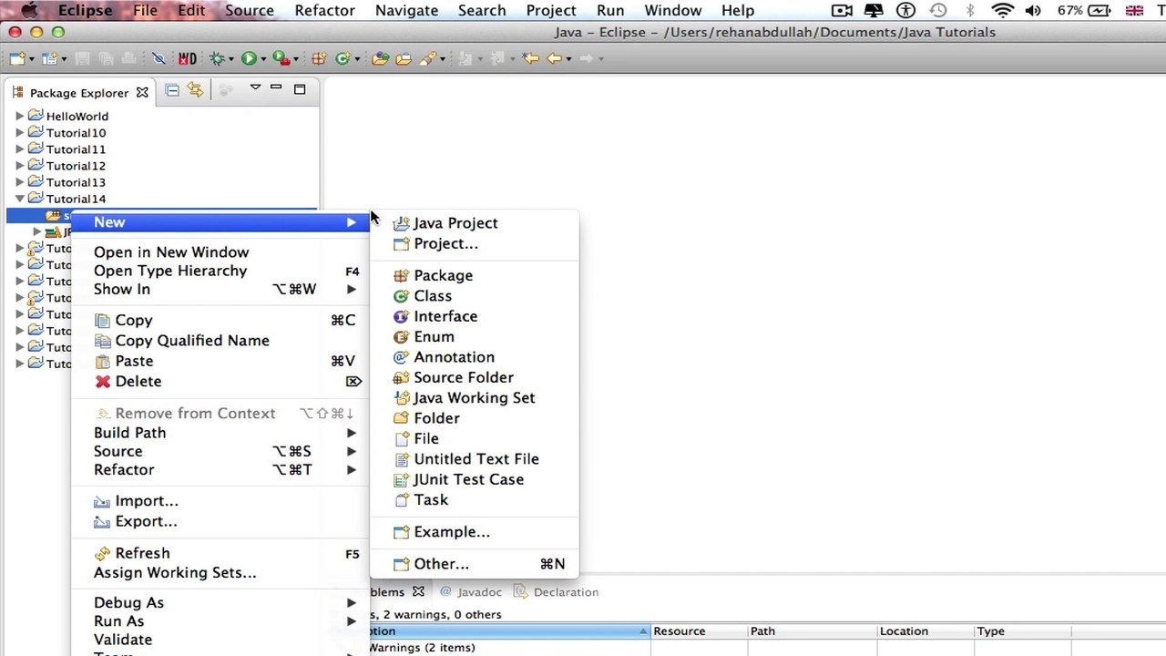Open the Build Path submenu
1166x656 pixels.
coord(220,433)
